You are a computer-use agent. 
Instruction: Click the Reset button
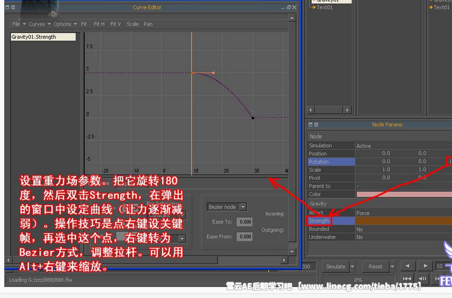pyautogui.click(x=375, y=266)
